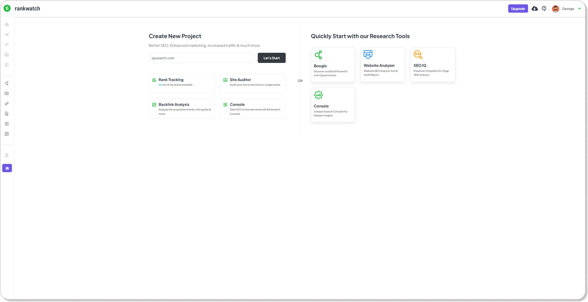Open the Boogle research tool card
The image size is (588, 302).
333,64
